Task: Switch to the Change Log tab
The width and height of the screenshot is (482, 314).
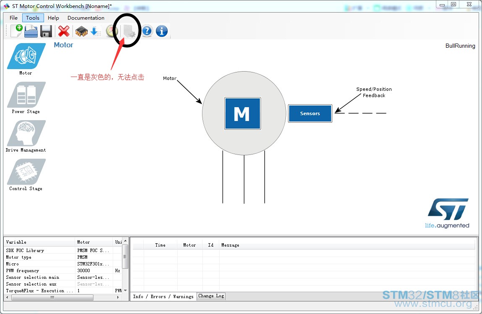Action: [x=211, y=296]
